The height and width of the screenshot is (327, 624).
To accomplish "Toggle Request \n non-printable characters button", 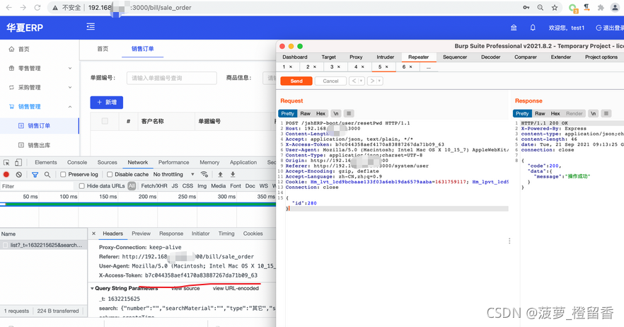I will pos(336,113).
